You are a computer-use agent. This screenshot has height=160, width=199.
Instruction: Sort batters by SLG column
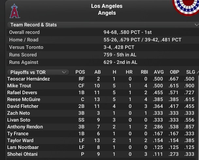(x=190, y=72)
